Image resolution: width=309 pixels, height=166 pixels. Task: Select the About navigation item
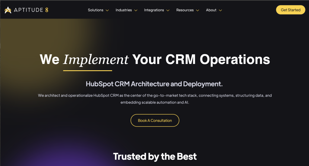[211, 10]
